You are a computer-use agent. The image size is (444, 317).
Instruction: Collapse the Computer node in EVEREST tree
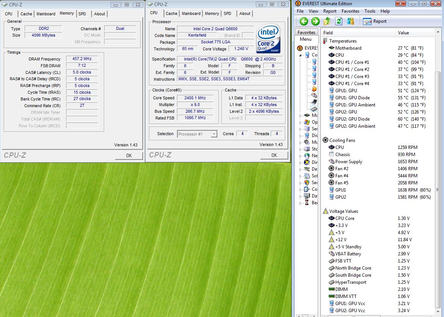(301, 55)
